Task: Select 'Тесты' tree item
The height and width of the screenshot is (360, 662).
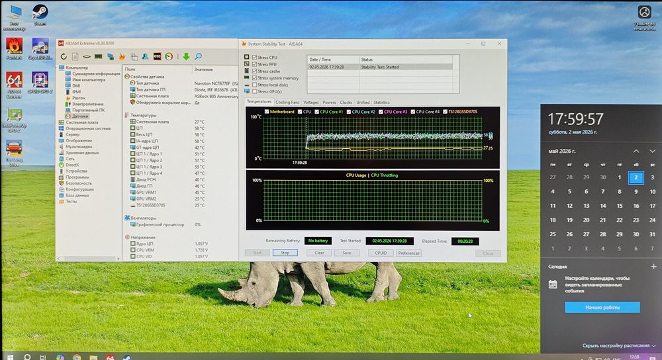Action: pos(71,201)
